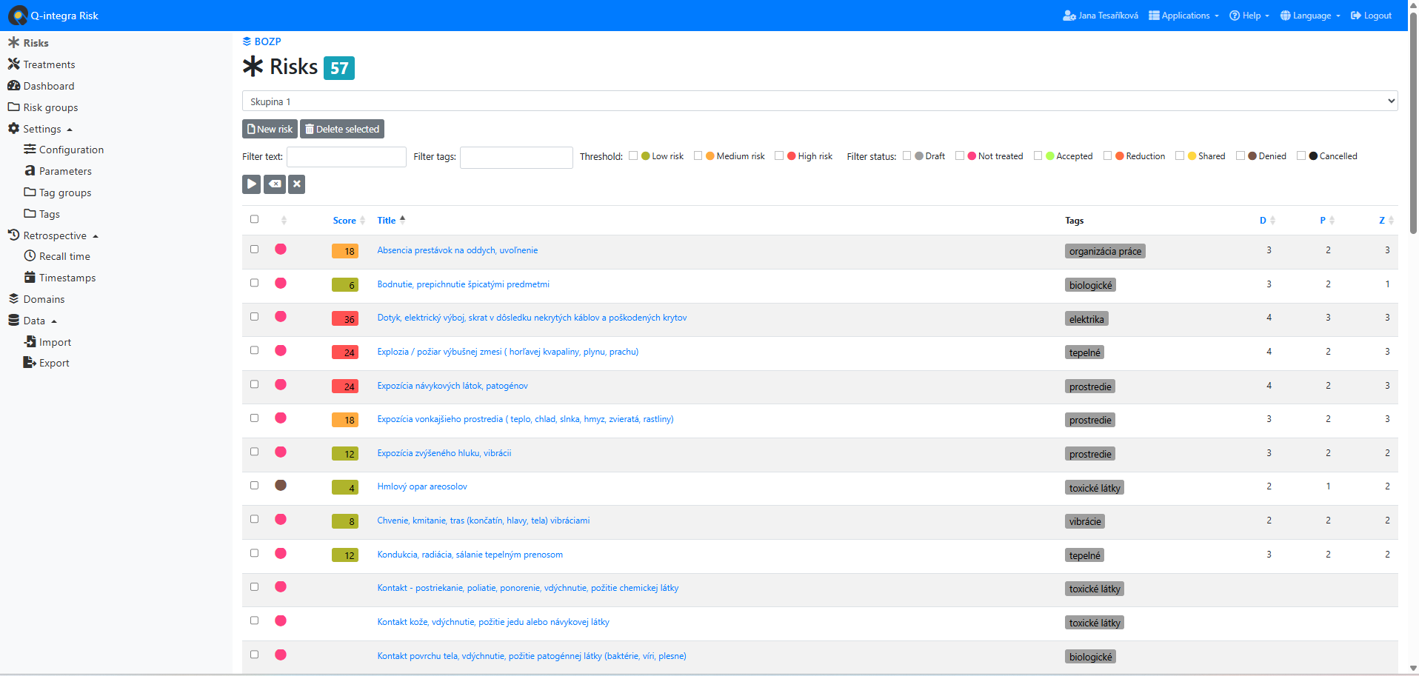Open the Help menu

pyautogui.click(x=1249, y=16)
